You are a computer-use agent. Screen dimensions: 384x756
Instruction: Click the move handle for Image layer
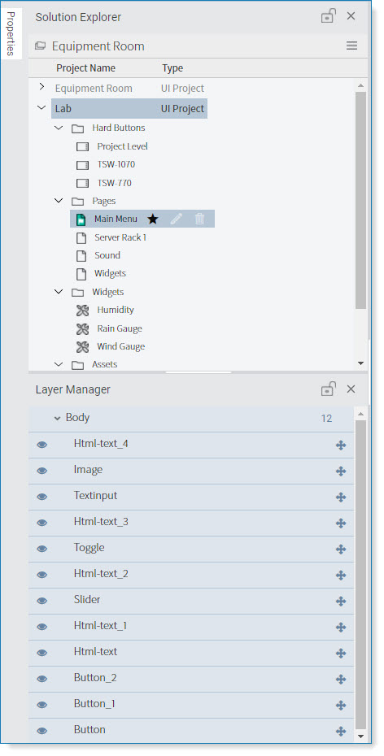[341, 471]
